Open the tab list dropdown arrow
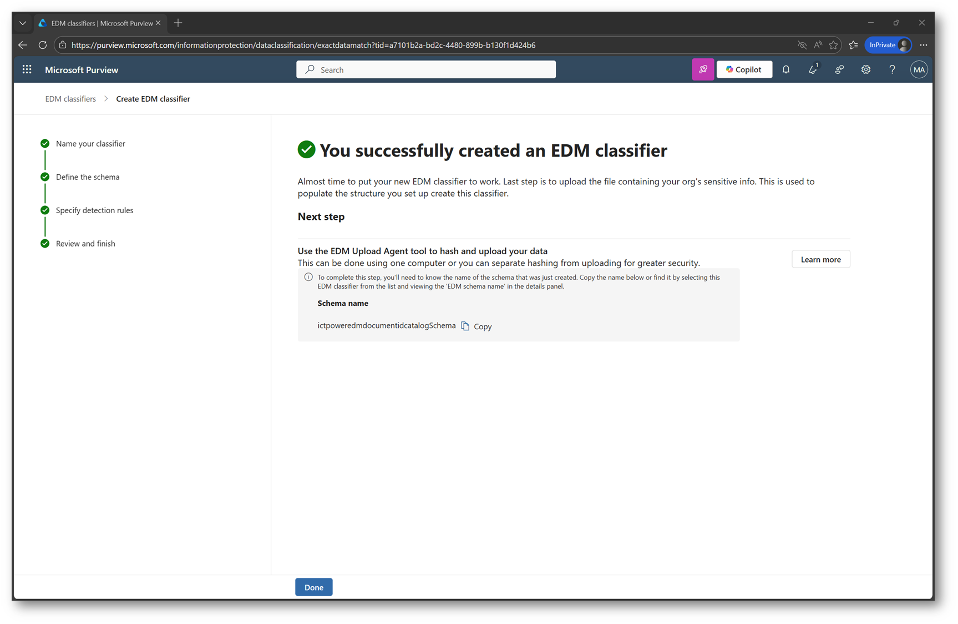958x624 pixels. pyautogui.click(x=22, y=23)
